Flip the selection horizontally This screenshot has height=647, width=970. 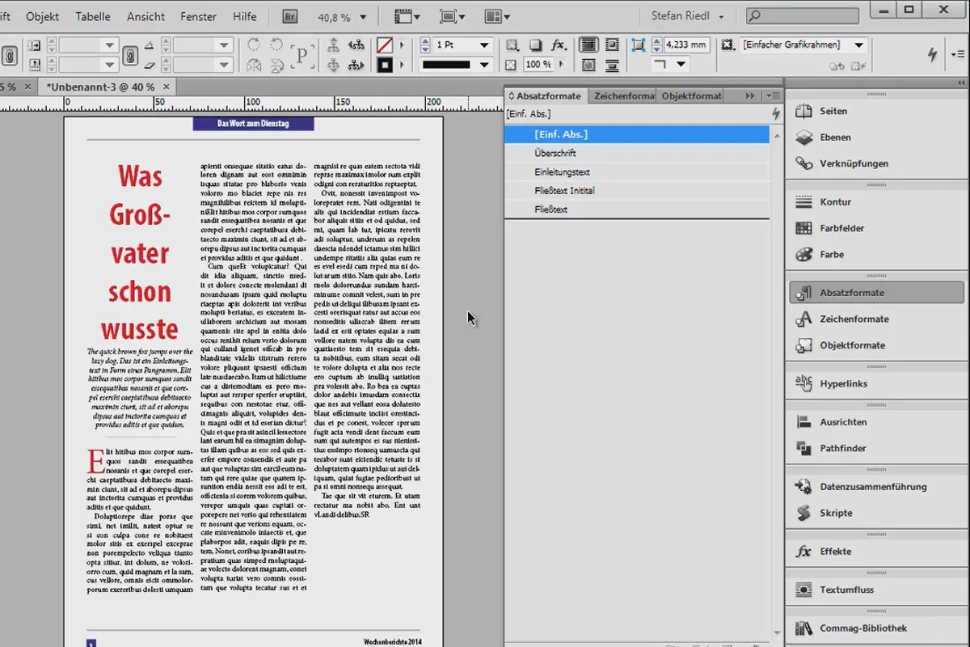point(254,65)
